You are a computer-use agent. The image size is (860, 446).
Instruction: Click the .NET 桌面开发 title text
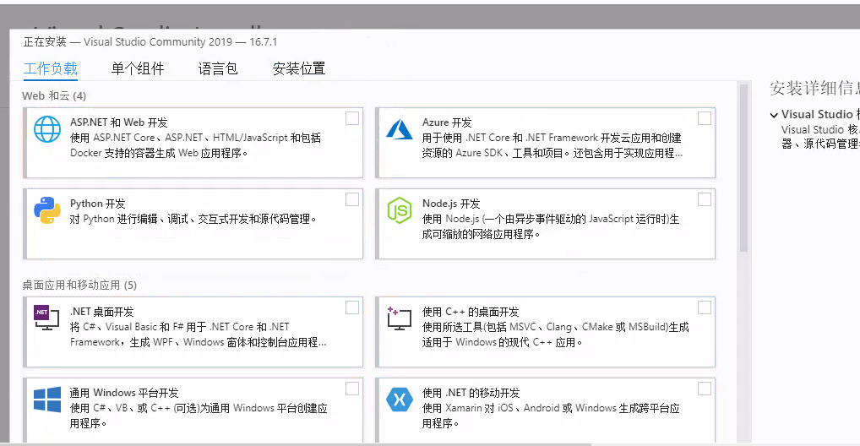(102, 312)
